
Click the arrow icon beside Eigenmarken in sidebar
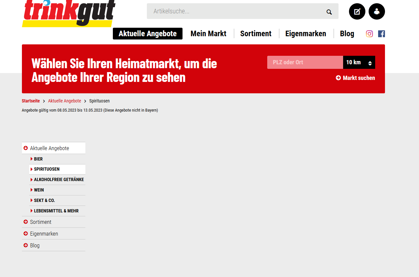(26, 234)
